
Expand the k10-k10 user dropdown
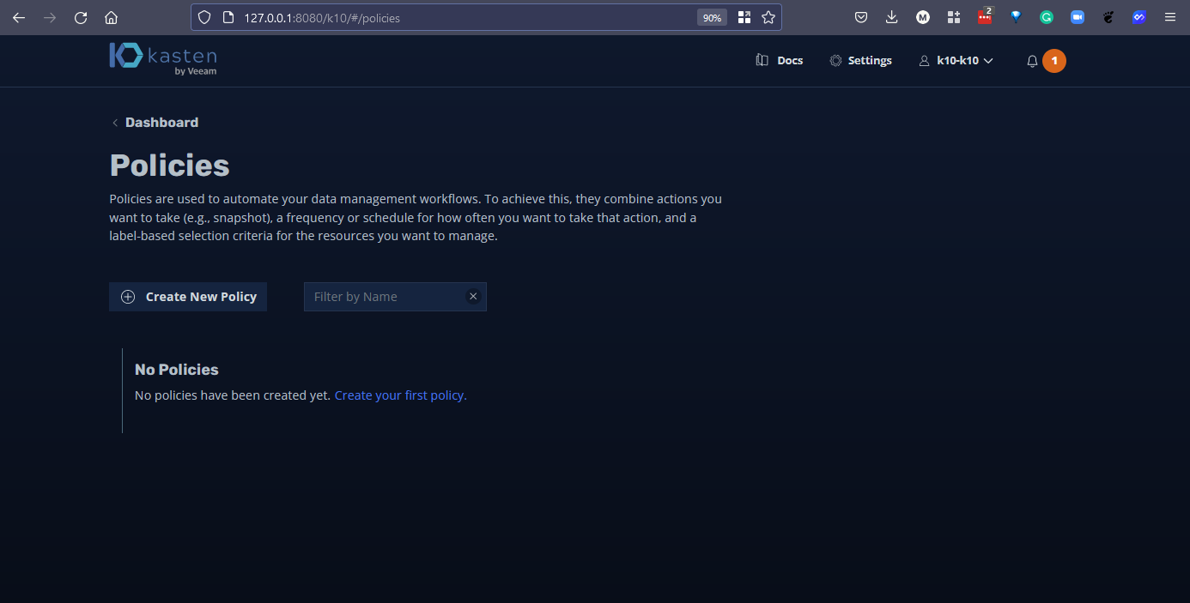(x=956, y=60)
